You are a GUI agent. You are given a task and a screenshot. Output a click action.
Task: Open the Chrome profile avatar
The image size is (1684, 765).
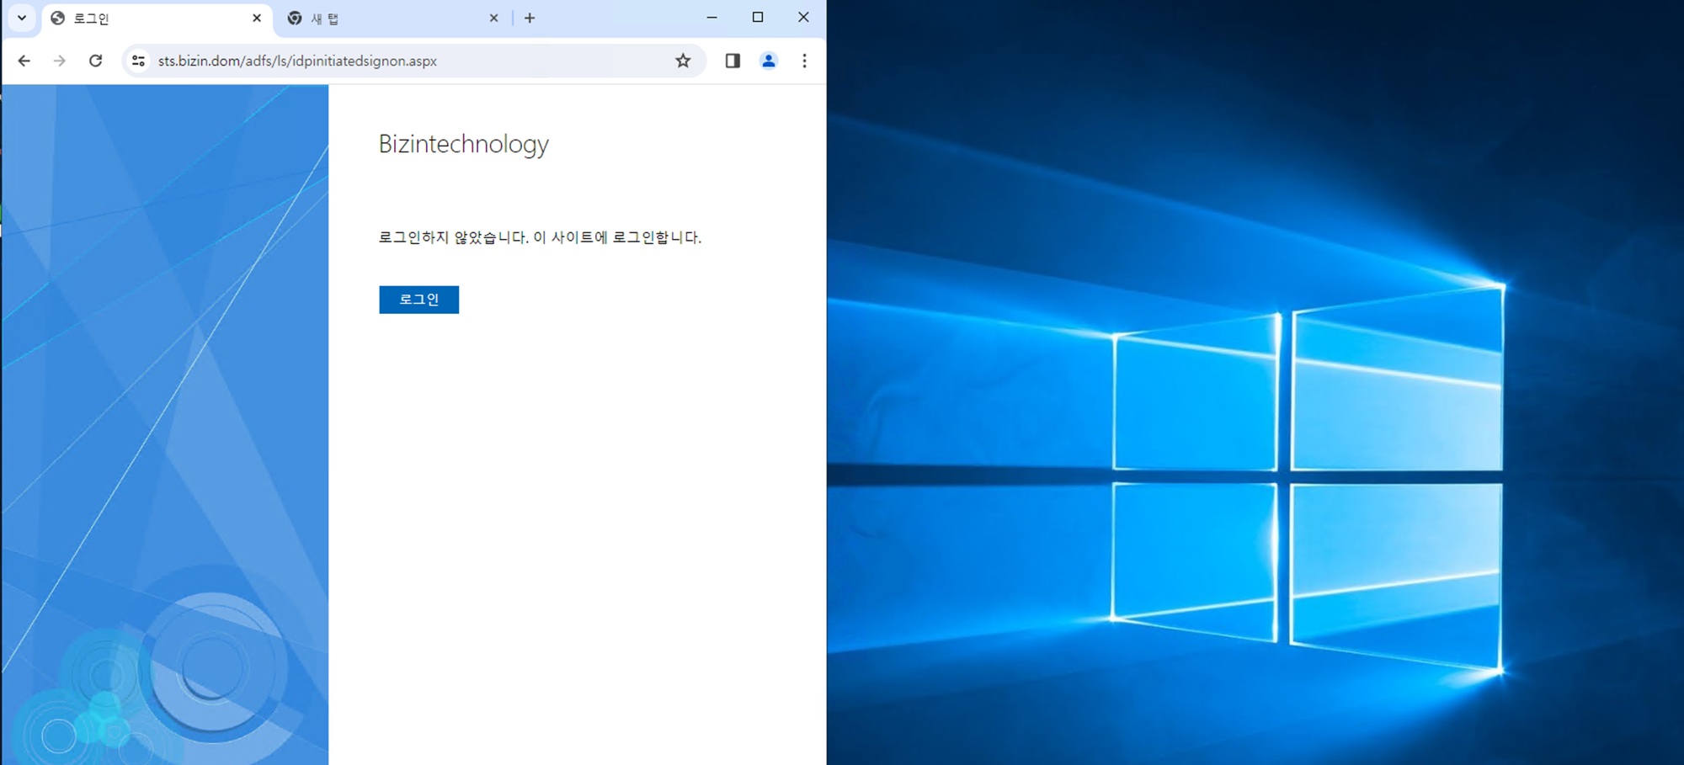769,61
